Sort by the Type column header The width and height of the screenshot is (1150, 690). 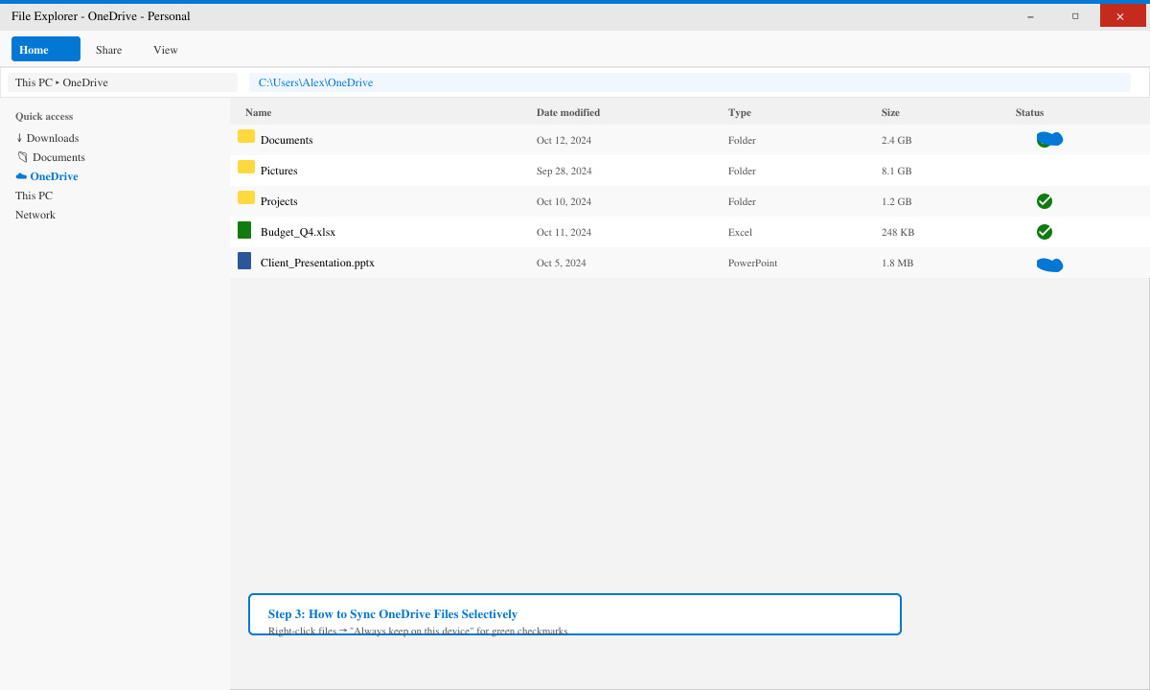coord(739,112)
